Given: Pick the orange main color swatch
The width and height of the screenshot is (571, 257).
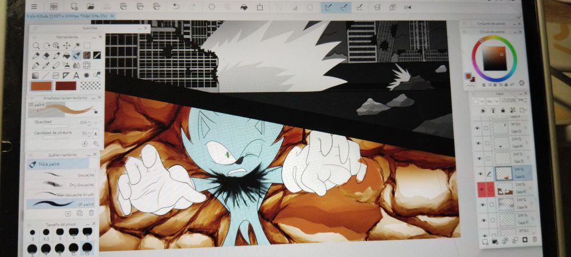Looking at the screenshot, I should [41, 86].
